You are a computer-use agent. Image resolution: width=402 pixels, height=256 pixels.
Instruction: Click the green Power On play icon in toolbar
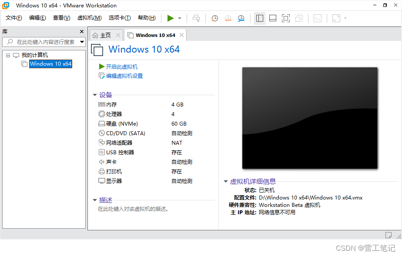[x=171, y=18]
